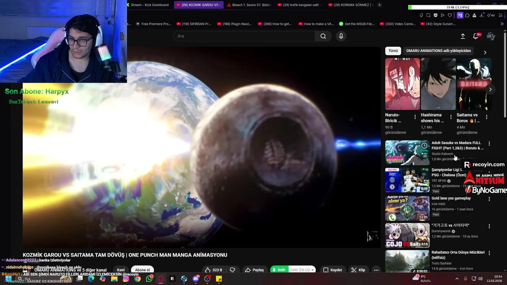Click the Katıl join button
The width and height of the screenshot is (507, 285).
[x=121, y=270]
